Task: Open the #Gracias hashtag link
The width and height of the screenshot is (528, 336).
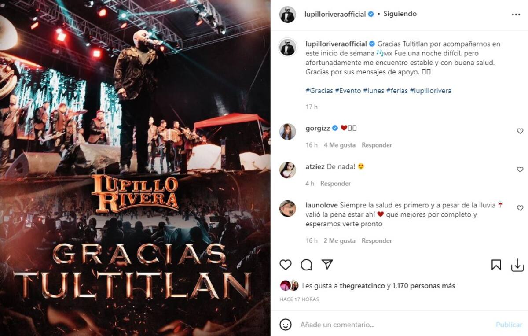Action: (319, 91)
